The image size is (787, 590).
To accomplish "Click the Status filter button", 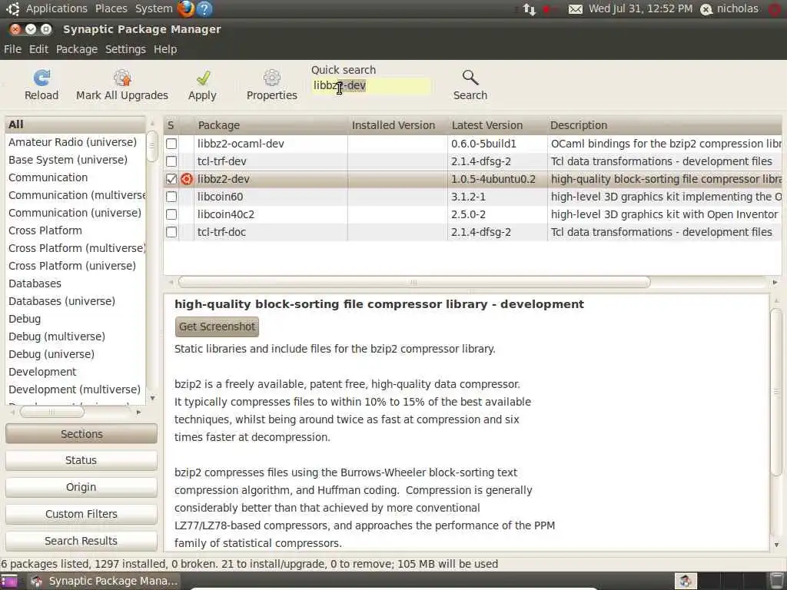I will (x=81, y=460).
